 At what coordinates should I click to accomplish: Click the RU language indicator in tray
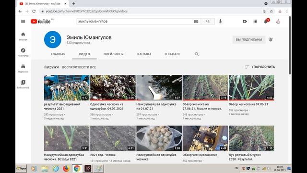tap(236, 168)
